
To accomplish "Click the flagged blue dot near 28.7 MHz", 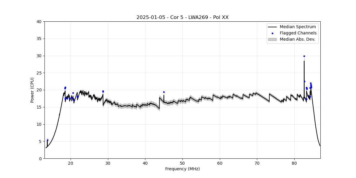I will pyautogui.click(x=103, y=91).
